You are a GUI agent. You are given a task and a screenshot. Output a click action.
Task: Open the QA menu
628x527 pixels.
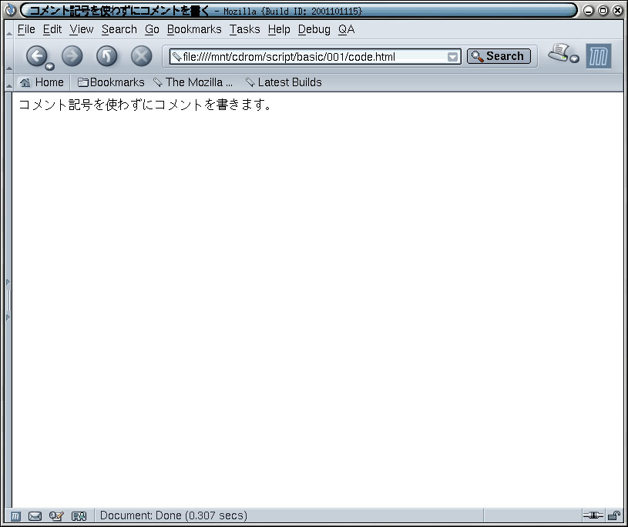(346, 29)
